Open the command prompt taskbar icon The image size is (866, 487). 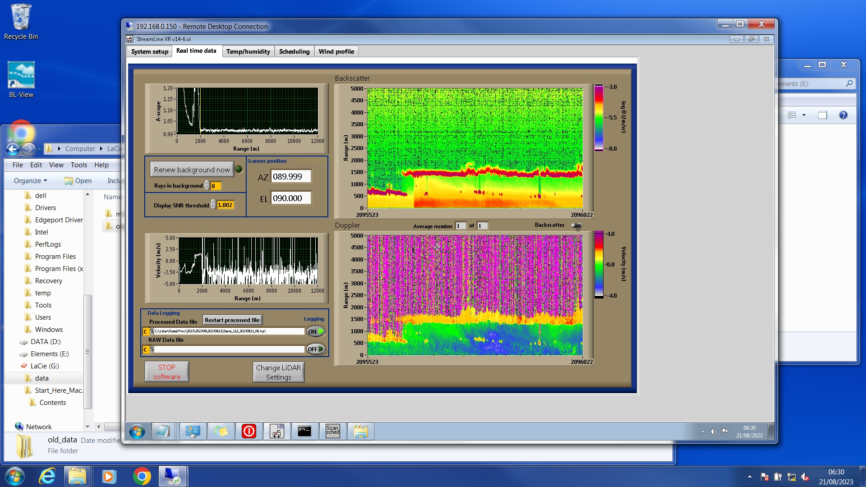coord(304,431)
